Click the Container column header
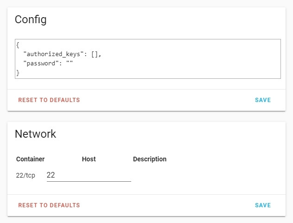 point(31,159)
